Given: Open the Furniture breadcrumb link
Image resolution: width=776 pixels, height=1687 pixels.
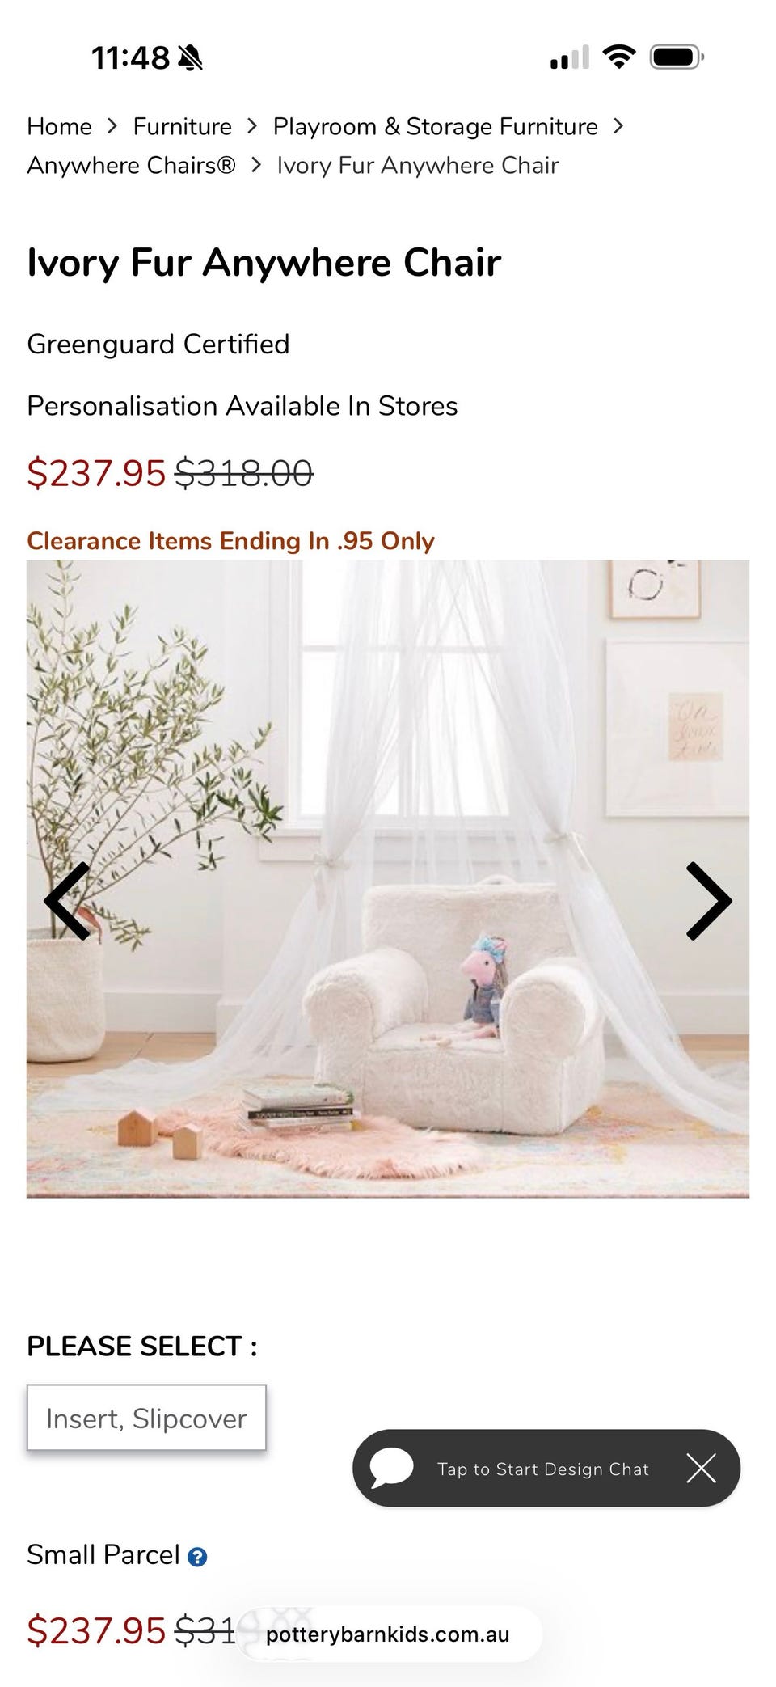Looking at the screenshot, I should click(x=182, y=127).
